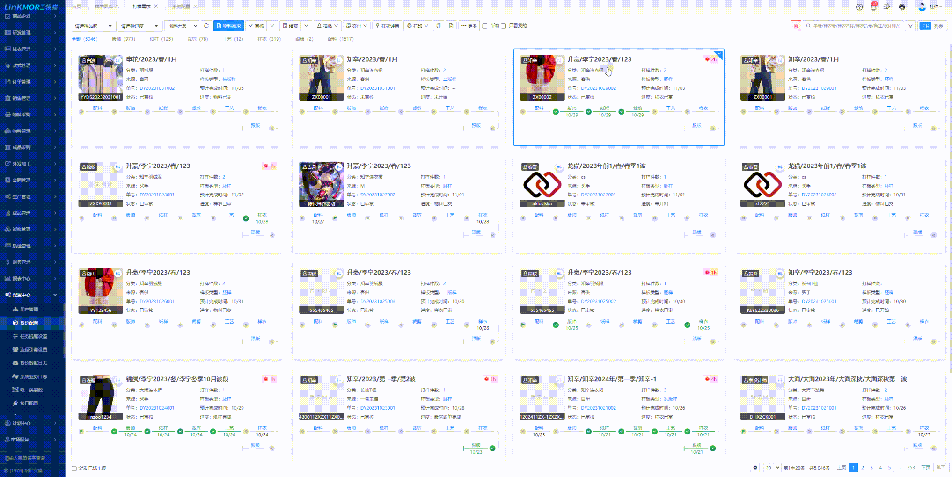
Task: Toggle the 全选 select-all checkbox
Action: click(x=74, y=468)
